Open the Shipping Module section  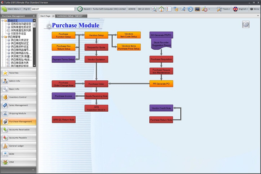18,113
